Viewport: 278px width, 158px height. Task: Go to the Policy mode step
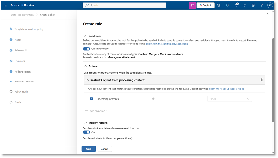21,92
